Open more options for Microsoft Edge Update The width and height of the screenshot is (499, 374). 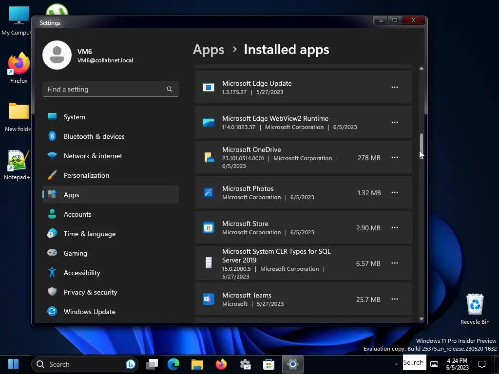pos(394,87)
